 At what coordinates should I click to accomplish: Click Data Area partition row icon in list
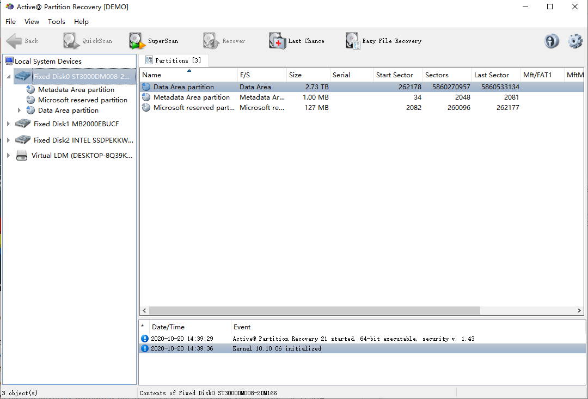click(146, 87)
